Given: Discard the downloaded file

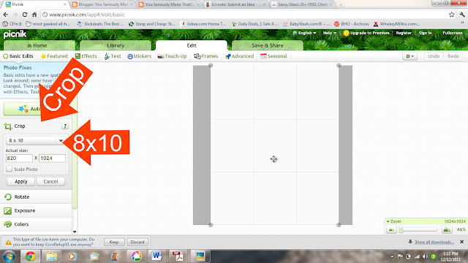Looking at the screenshot, I should click(137, 242).
